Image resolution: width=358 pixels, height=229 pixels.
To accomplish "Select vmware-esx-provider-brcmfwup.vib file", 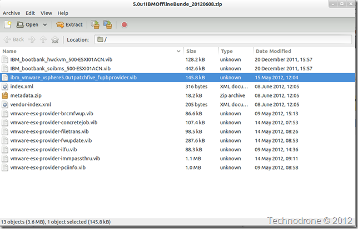I will [x=52, y=114].
